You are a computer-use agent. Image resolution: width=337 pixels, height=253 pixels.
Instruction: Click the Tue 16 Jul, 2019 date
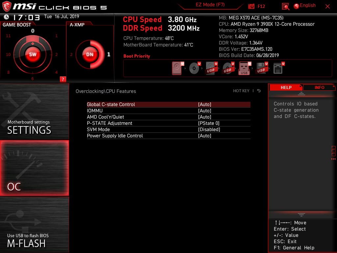point(62,16)
